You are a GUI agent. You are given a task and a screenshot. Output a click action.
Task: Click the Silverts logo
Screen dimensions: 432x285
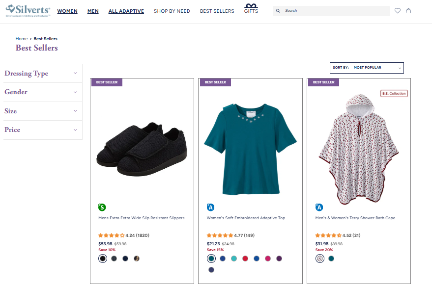click(27, 11)
